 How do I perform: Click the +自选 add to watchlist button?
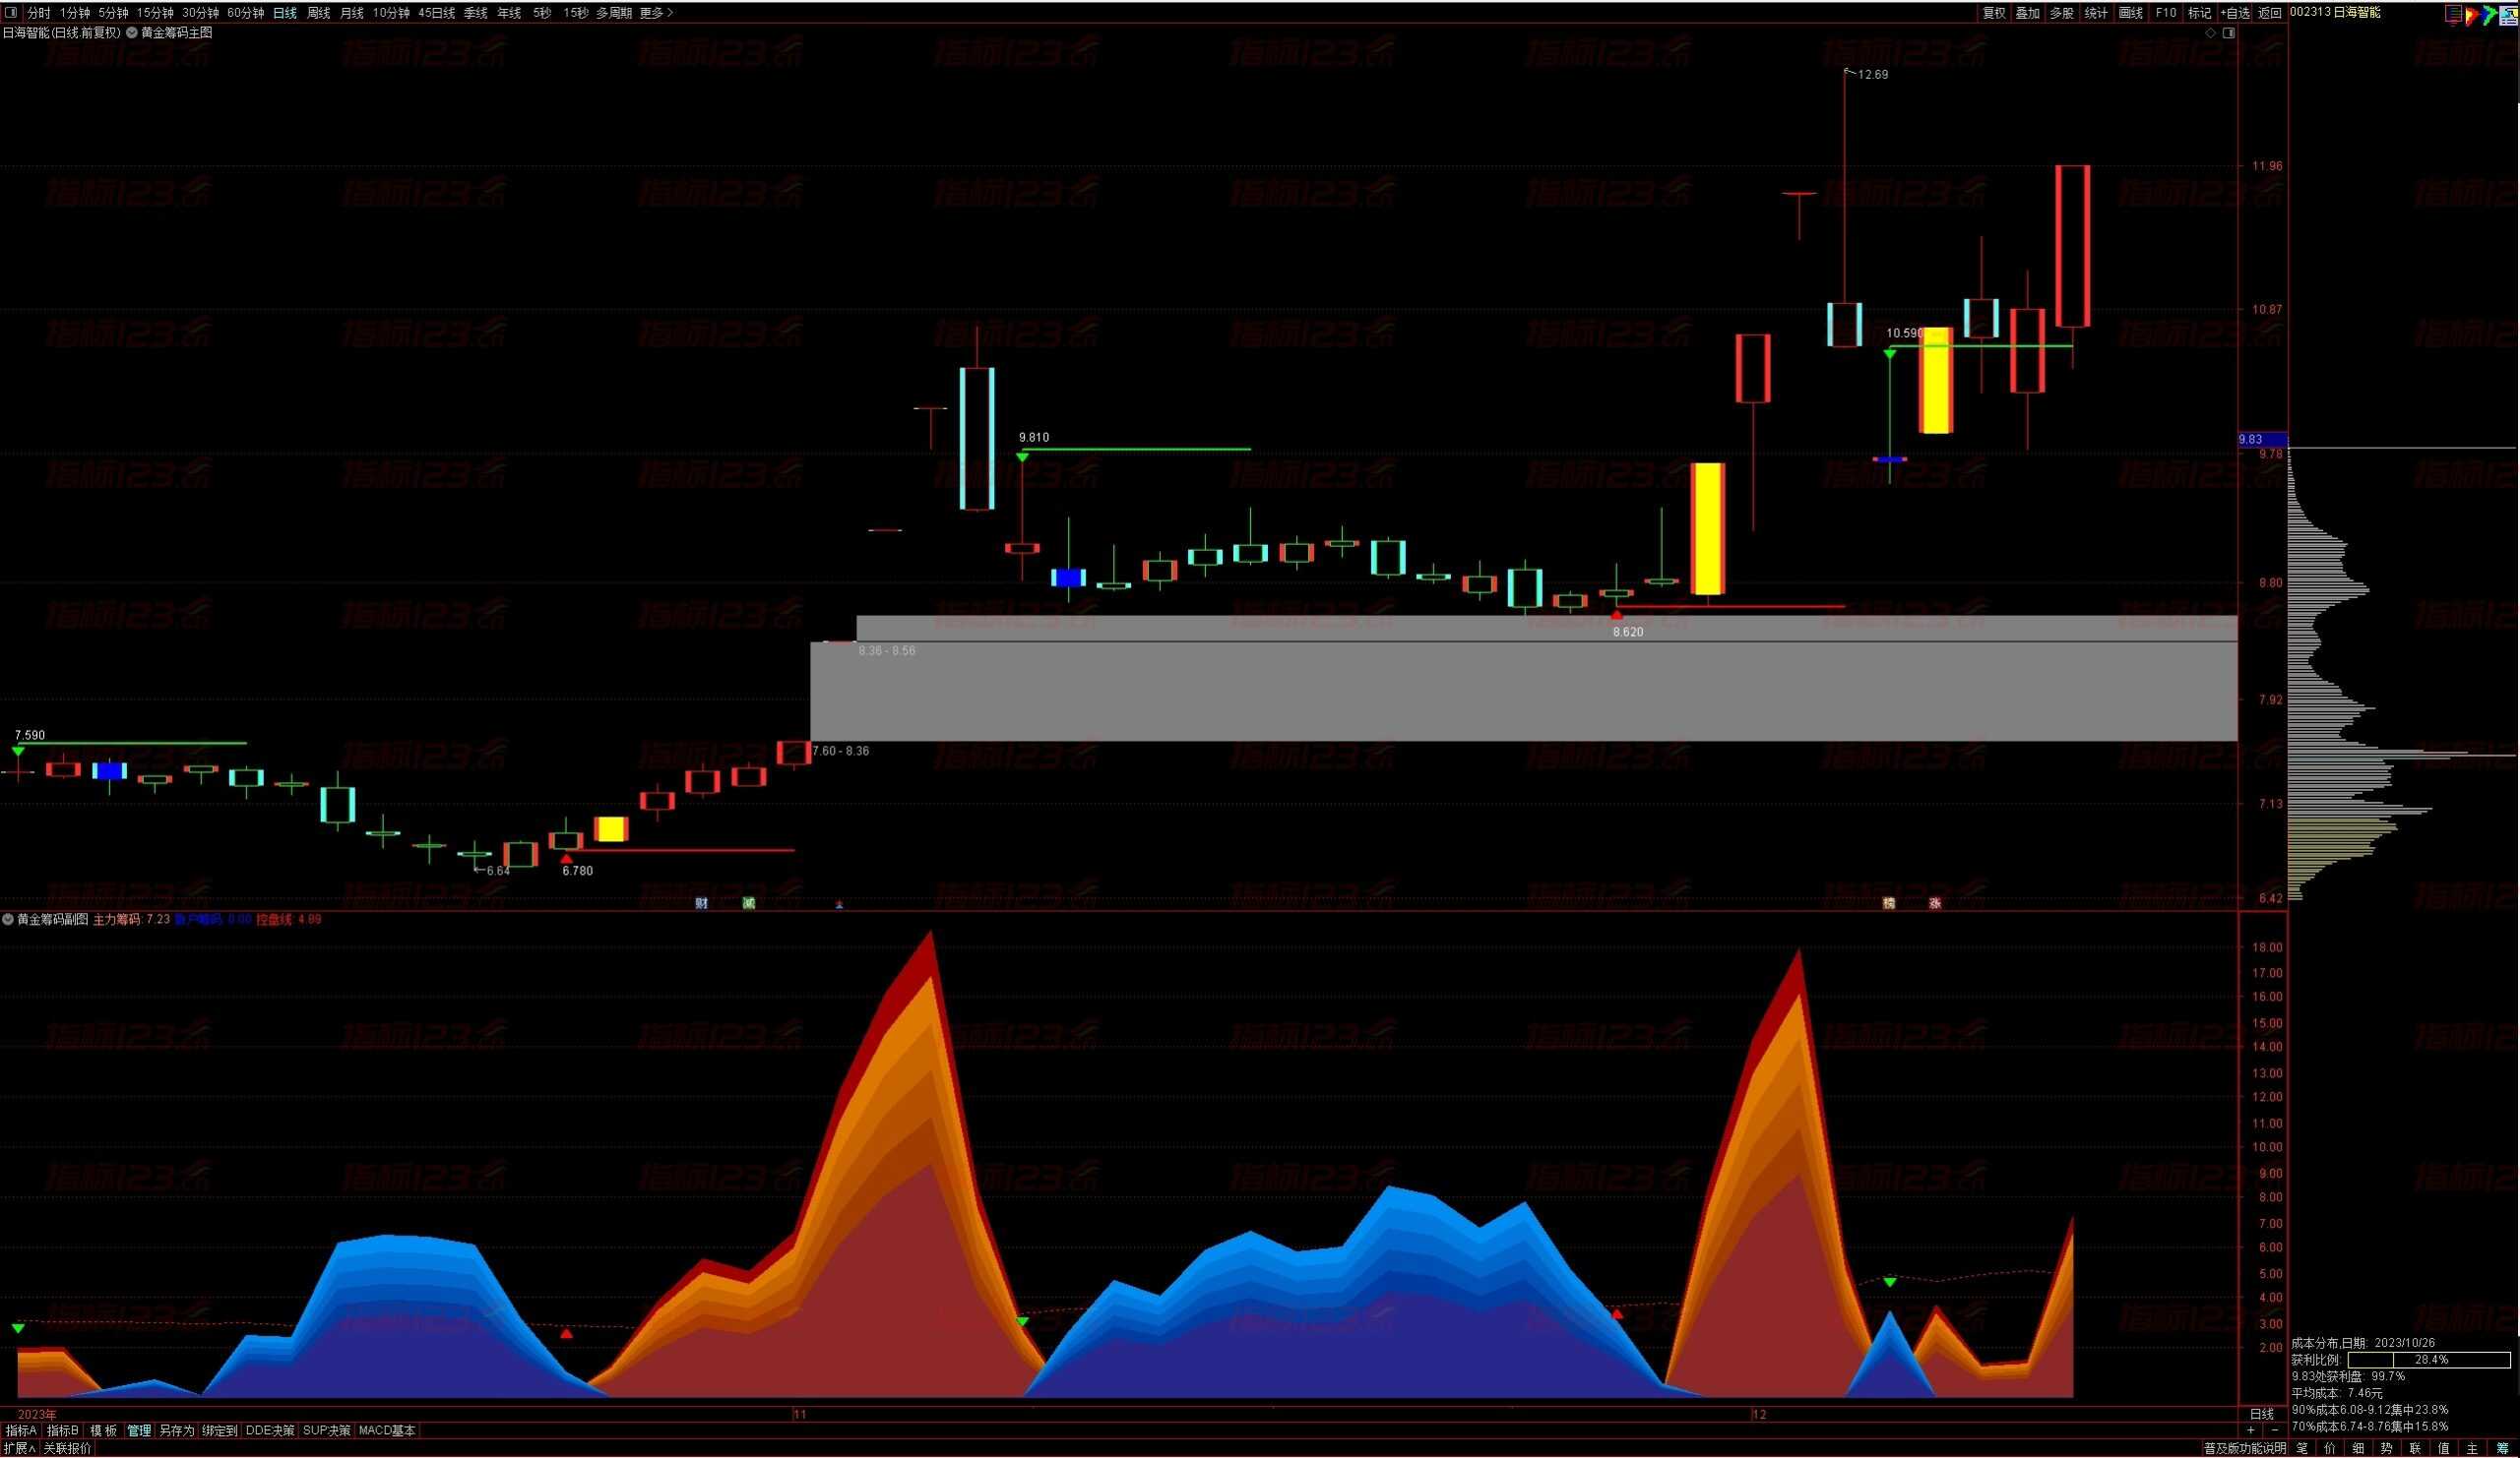(x=2235, y=13)
